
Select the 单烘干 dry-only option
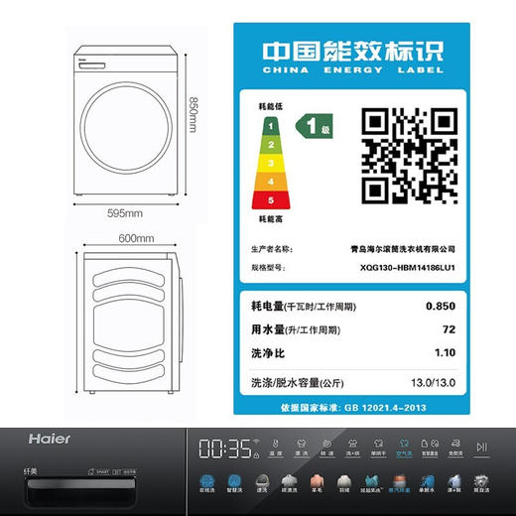pyautogui.click(x=378, y=448)
